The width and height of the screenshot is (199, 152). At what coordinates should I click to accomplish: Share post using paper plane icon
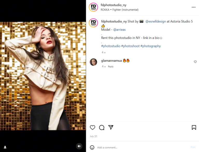(111, 127)
